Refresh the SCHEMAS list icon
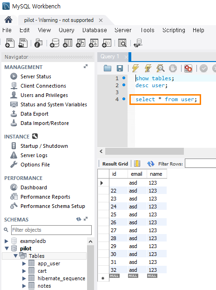 79,219
